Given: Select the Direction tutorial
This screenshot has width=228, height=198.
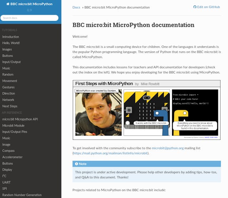Looking at the screenshot, I should [x=9, y=93].
